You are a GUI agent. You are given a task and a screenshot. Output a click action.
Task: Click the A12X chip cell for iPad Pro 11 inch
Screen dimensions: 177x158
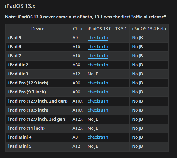pos(77,128)
